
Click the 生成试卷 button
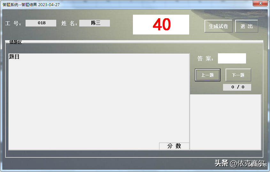coord(218,26)
